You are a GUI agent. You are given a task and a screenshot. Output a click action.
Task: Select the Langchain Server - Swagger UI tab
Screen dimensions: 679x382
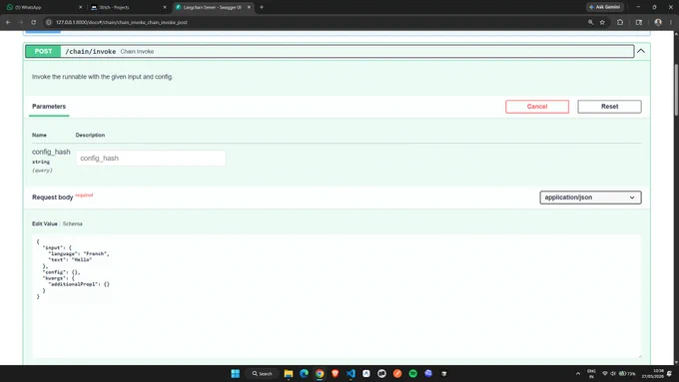(x=212, y=7)
